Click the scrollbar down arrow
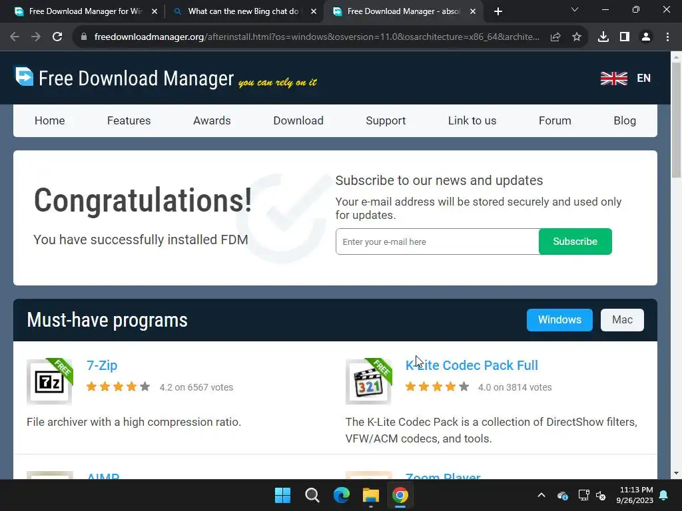 point(676,473)
